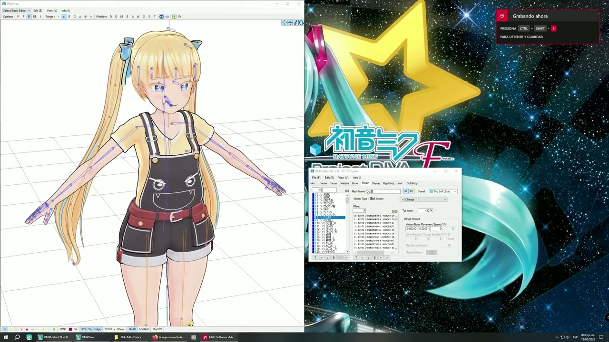Toggle J joint option in PMXView
The height and width of the screenshot is (342, 609).
click(40, 17)
